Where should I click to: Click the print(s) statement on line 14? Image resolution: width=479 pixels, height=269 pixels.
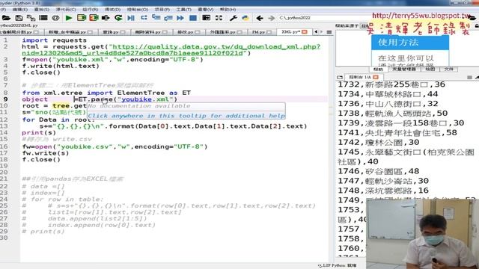click(39, 132)
